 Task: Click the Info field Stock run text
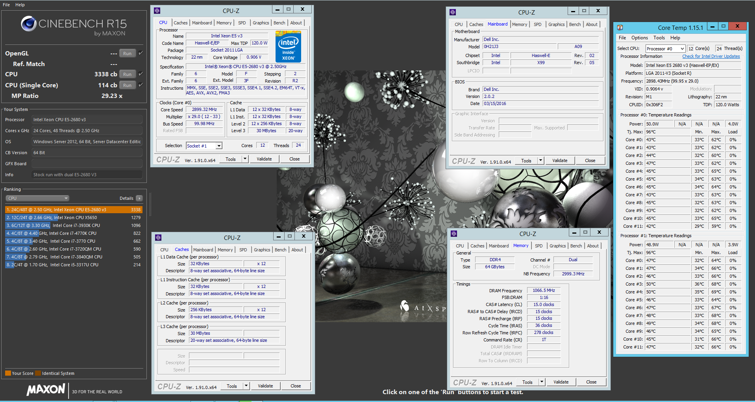pyautogui.click(x=87, y=175)
